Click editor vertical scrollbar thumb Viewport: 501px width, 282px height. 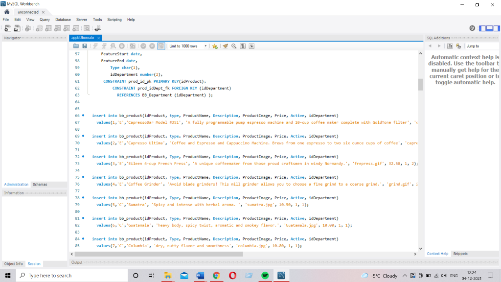click(420, 84)
